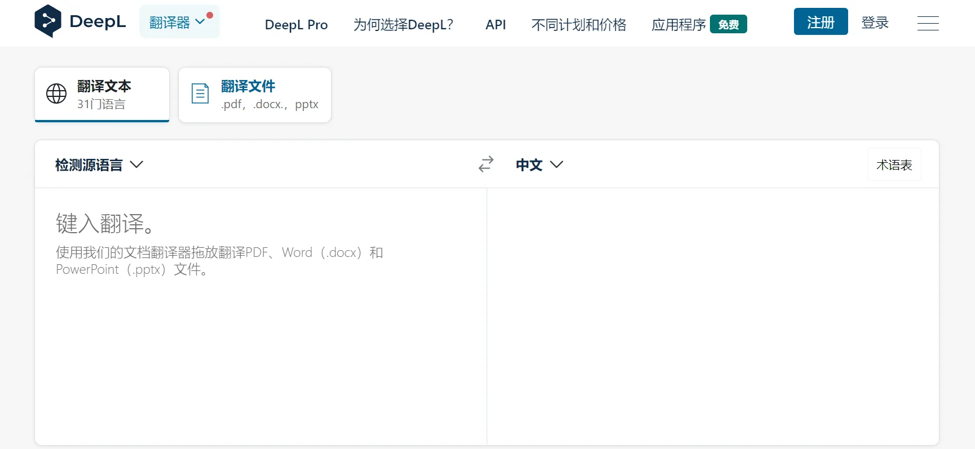
Task: Click the swap languages arrows icon
Action: tap(486, 164)
